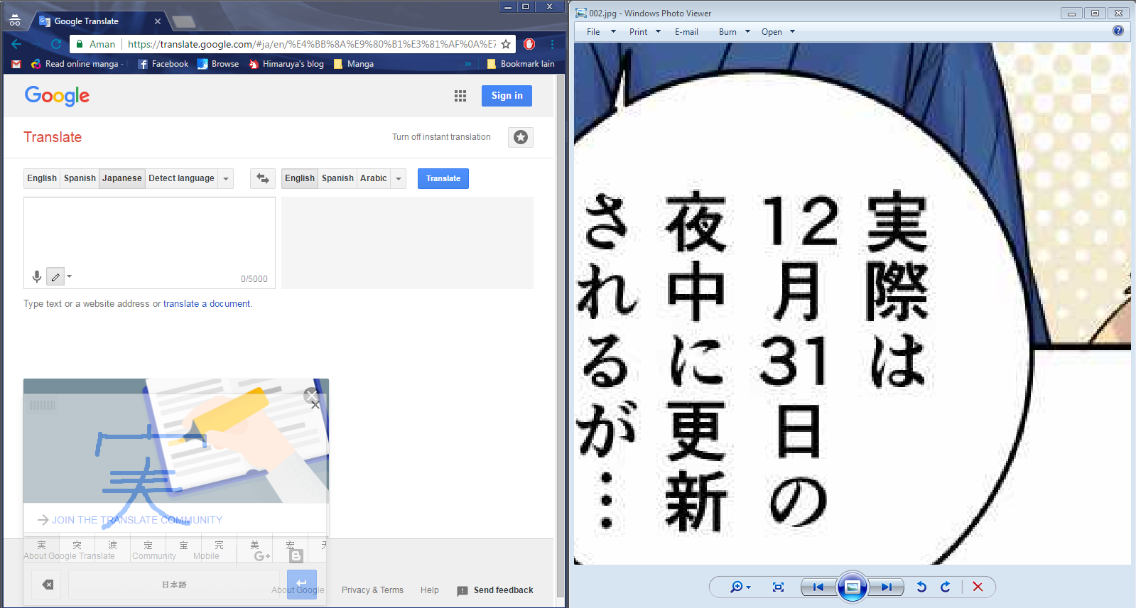
Task: Open the Bookmark lain folder
Action: pyautogui.click(x=521, y=64)
